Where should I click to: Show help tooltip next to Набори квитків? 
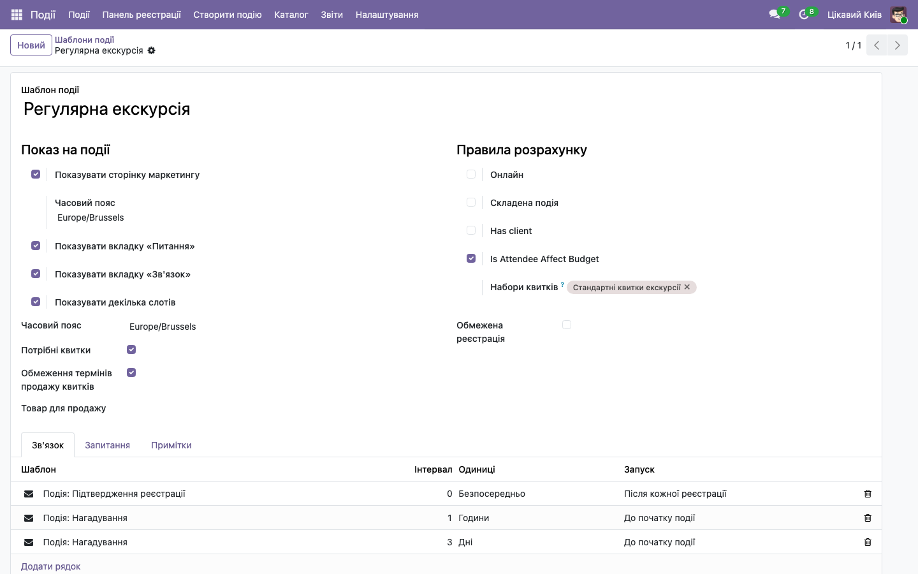point(562,284)
